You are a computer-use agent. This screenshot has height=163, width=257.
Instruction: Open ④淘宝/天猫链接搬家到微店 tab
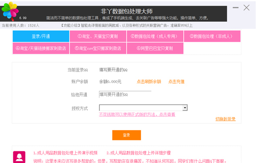tap(41, 48)
